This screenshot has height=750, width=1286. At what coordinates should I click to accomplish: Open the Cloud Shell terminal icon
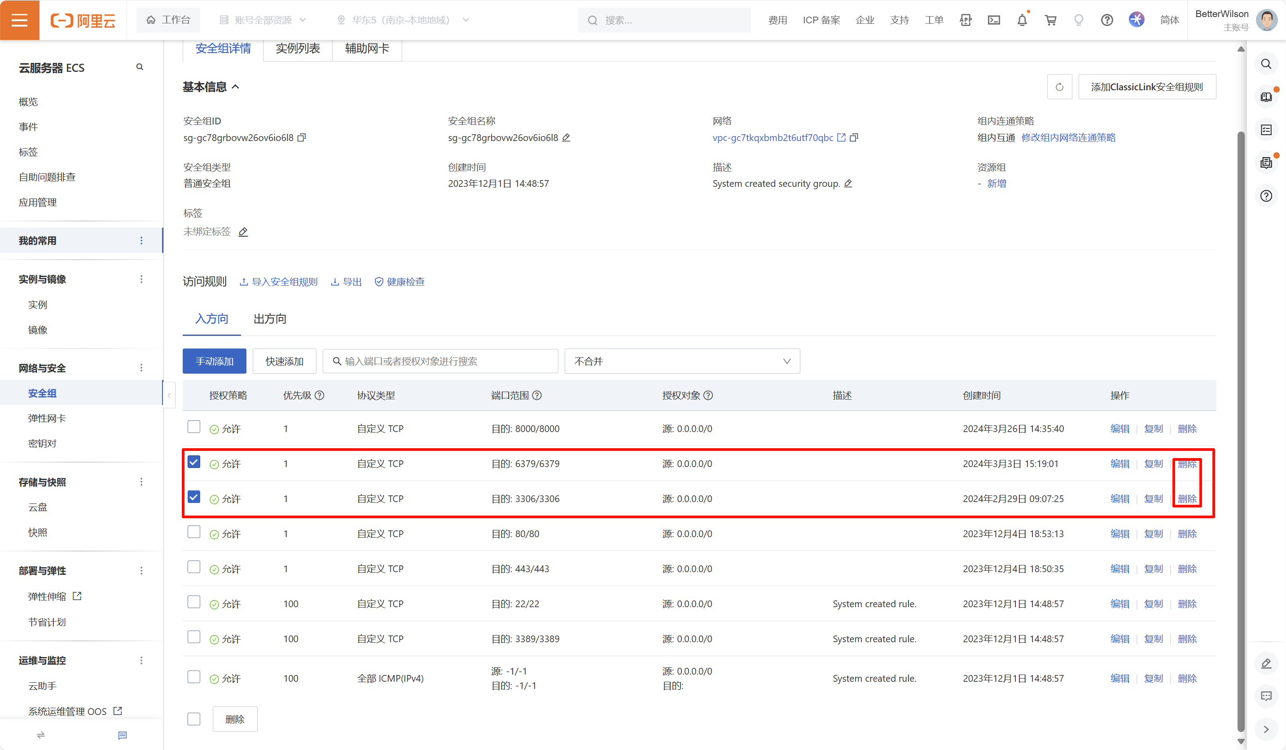[994, 20]
